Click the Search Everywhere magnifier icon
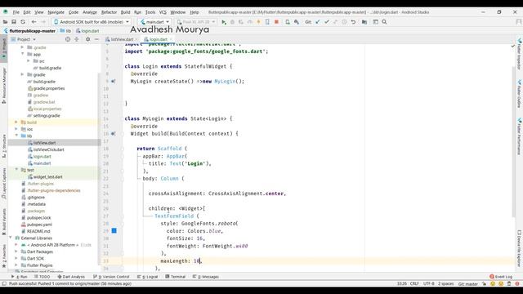This screenshot has width=523, height=294. pyautogui.click(x=384, y=22)
